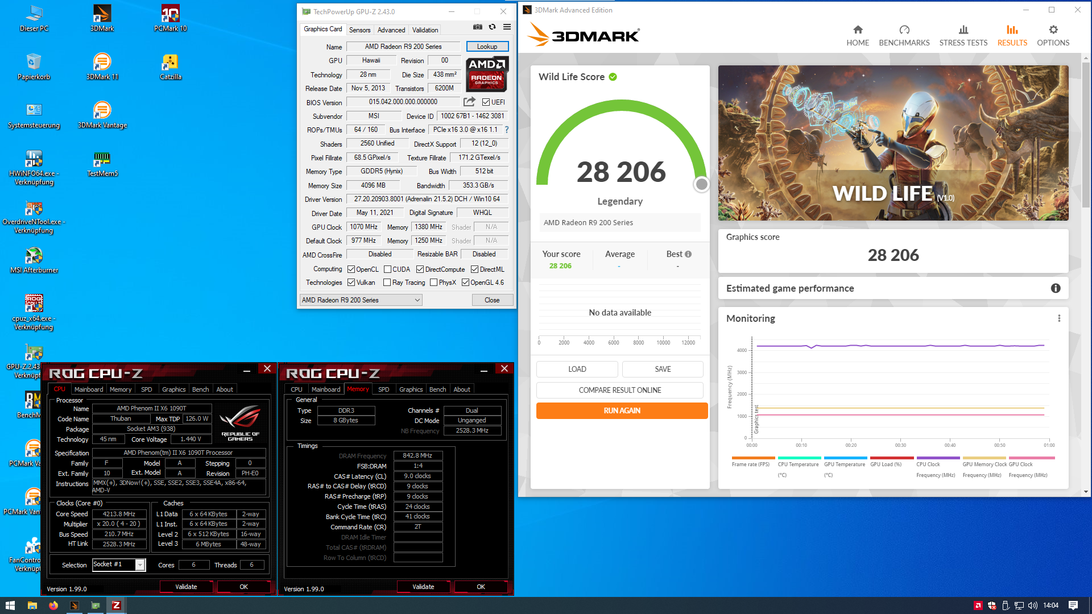Toggle the PhysX checkbox

[433, 283]
